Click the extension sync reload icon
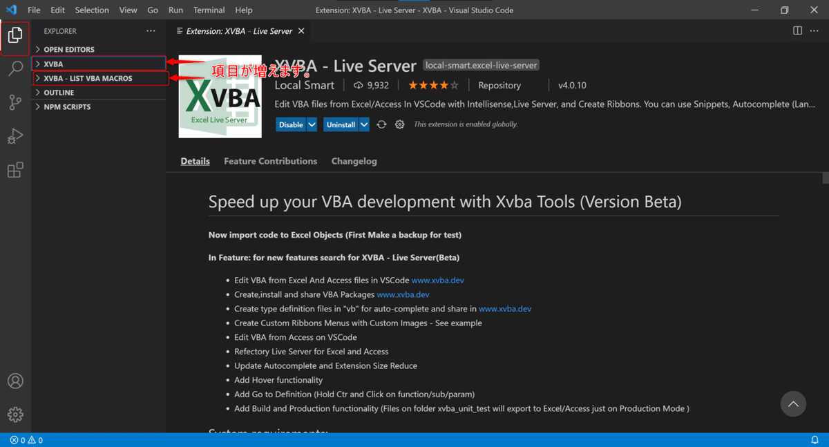Image resolution: width=829 pixels, height=447 pixels. tap(381, 124)
